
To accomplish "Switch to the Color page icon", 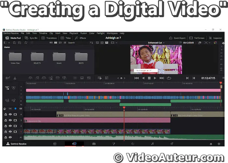I will pyautogui.click(x=133, y=144).
